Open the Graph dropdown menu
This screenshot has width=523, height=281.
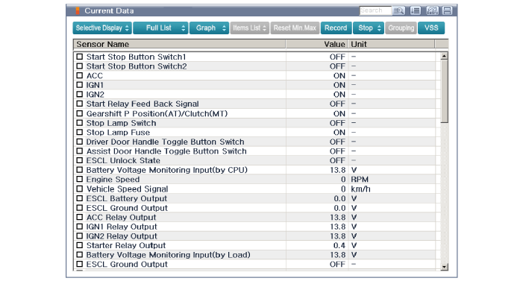tap(209, 28)
